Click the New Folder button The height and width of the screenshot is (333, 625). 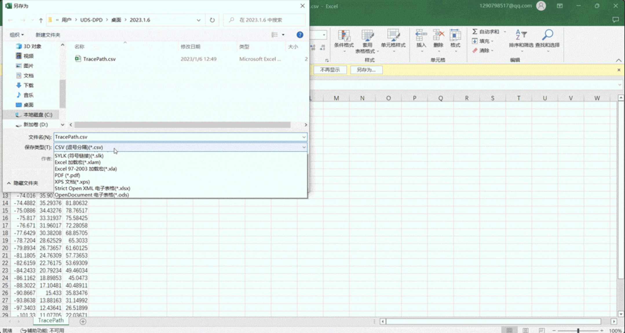click(x=48, y=35)
